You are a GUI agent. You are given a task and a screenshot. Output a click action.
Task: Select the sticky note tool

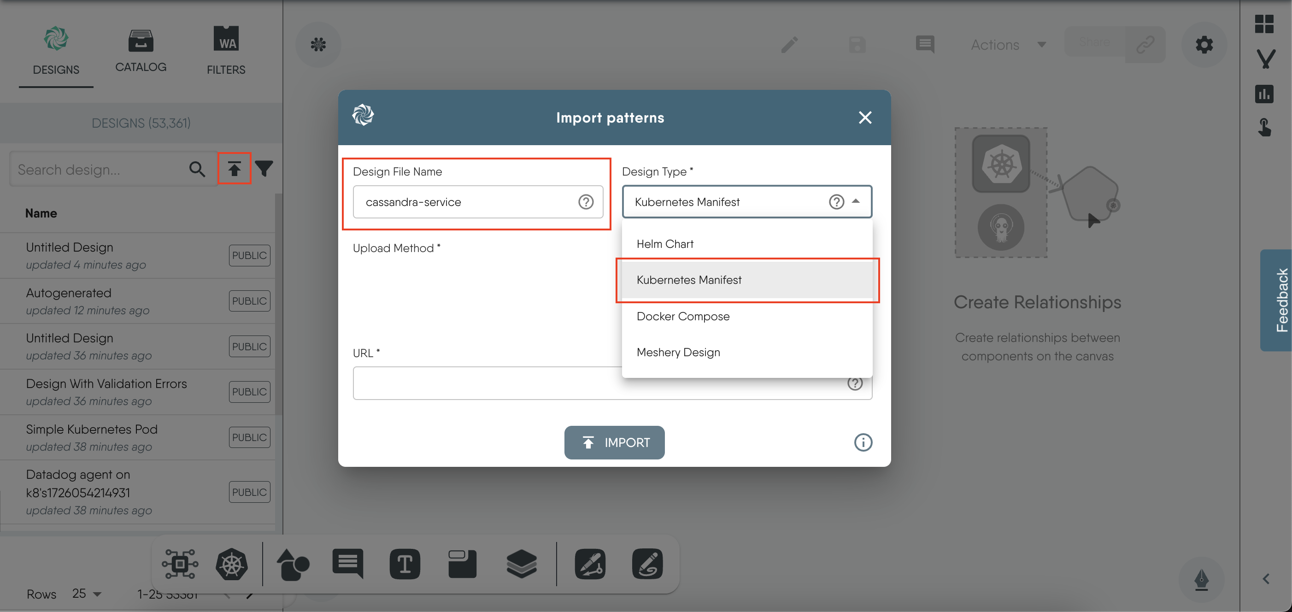[461, 564]
